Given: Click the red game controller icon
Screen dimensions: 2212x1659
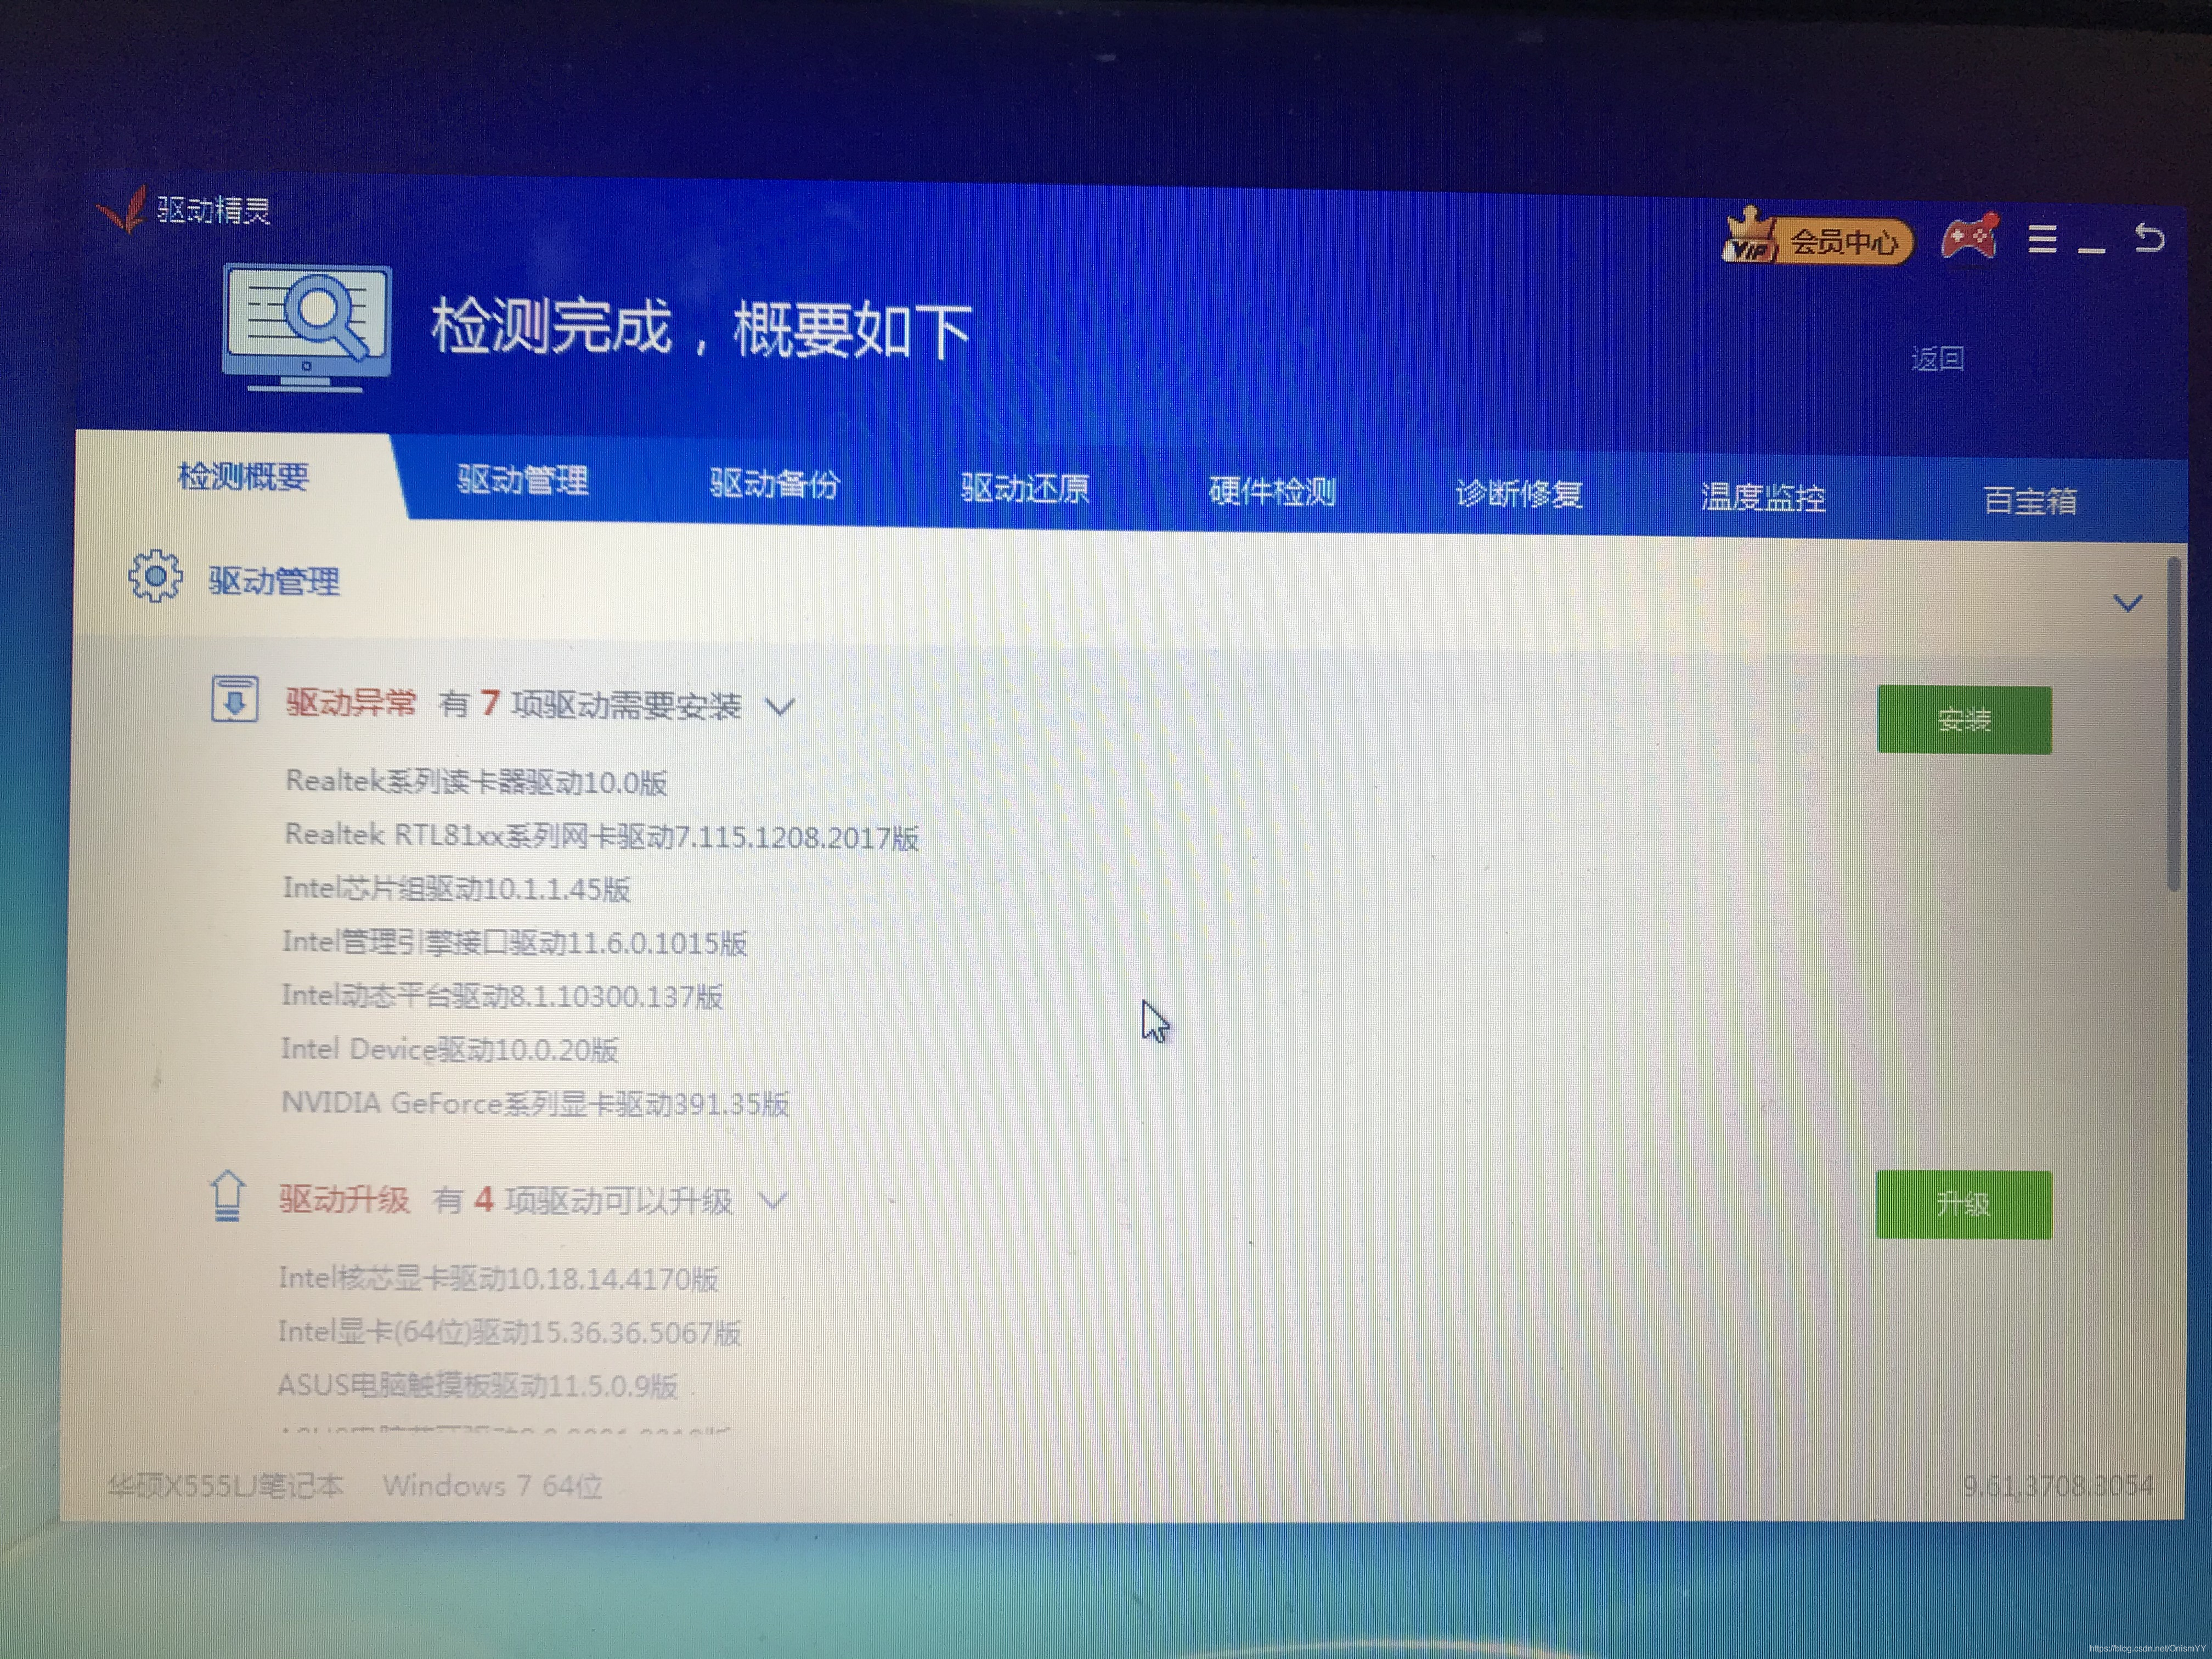Looking at the screenshot, I should 1969,237.
